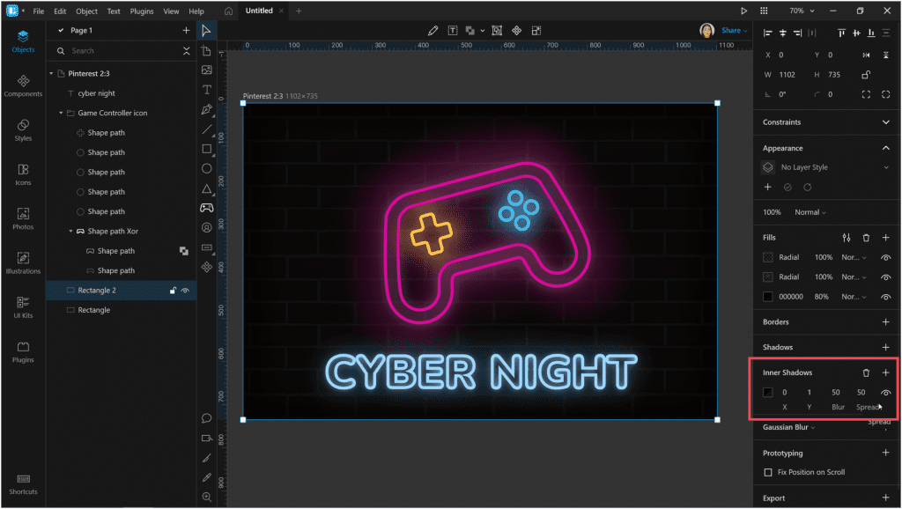Select the Pen tool

pos(206,109)
